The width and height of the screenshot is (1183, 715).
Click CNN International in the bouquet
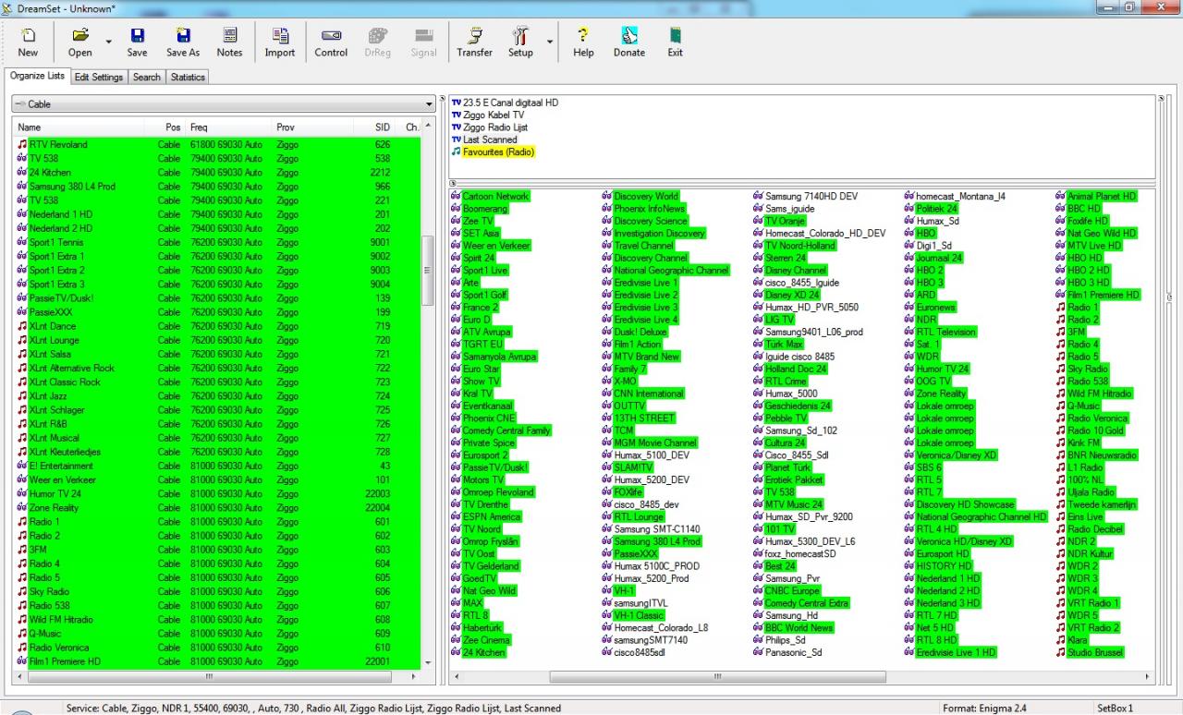(x=649, y=394)
